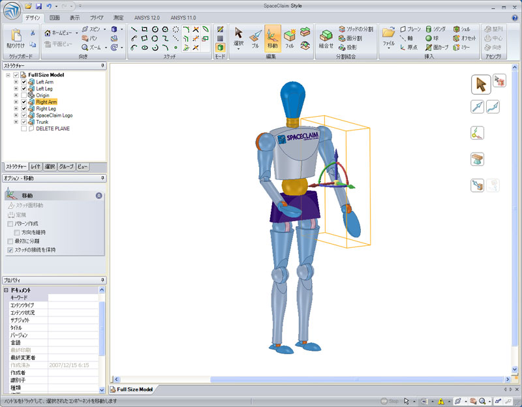This screenshot has width=522, height=407.
Task: Collapse the 移動 options panel chevron
Action: coord(99,195)
